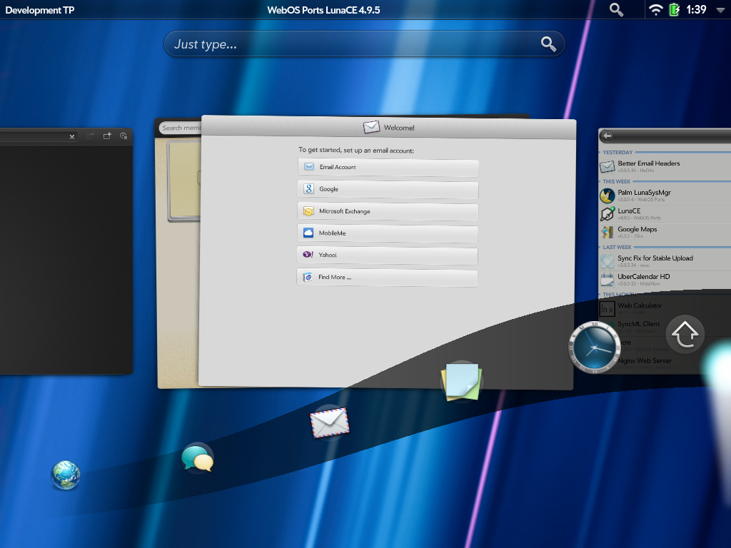731x548 pixels.
Task: Open the Email envelope app in wave launcher
Action: (x=330, y=422)
